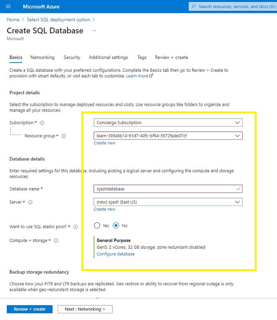The image size is (277, 320).
Task: Click the Database details heading
Action: click(x=27, y=159)
